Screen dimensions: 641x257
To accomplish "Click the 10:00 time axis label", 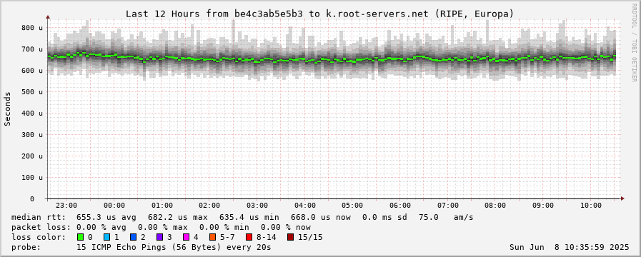I will pos(591,206).
